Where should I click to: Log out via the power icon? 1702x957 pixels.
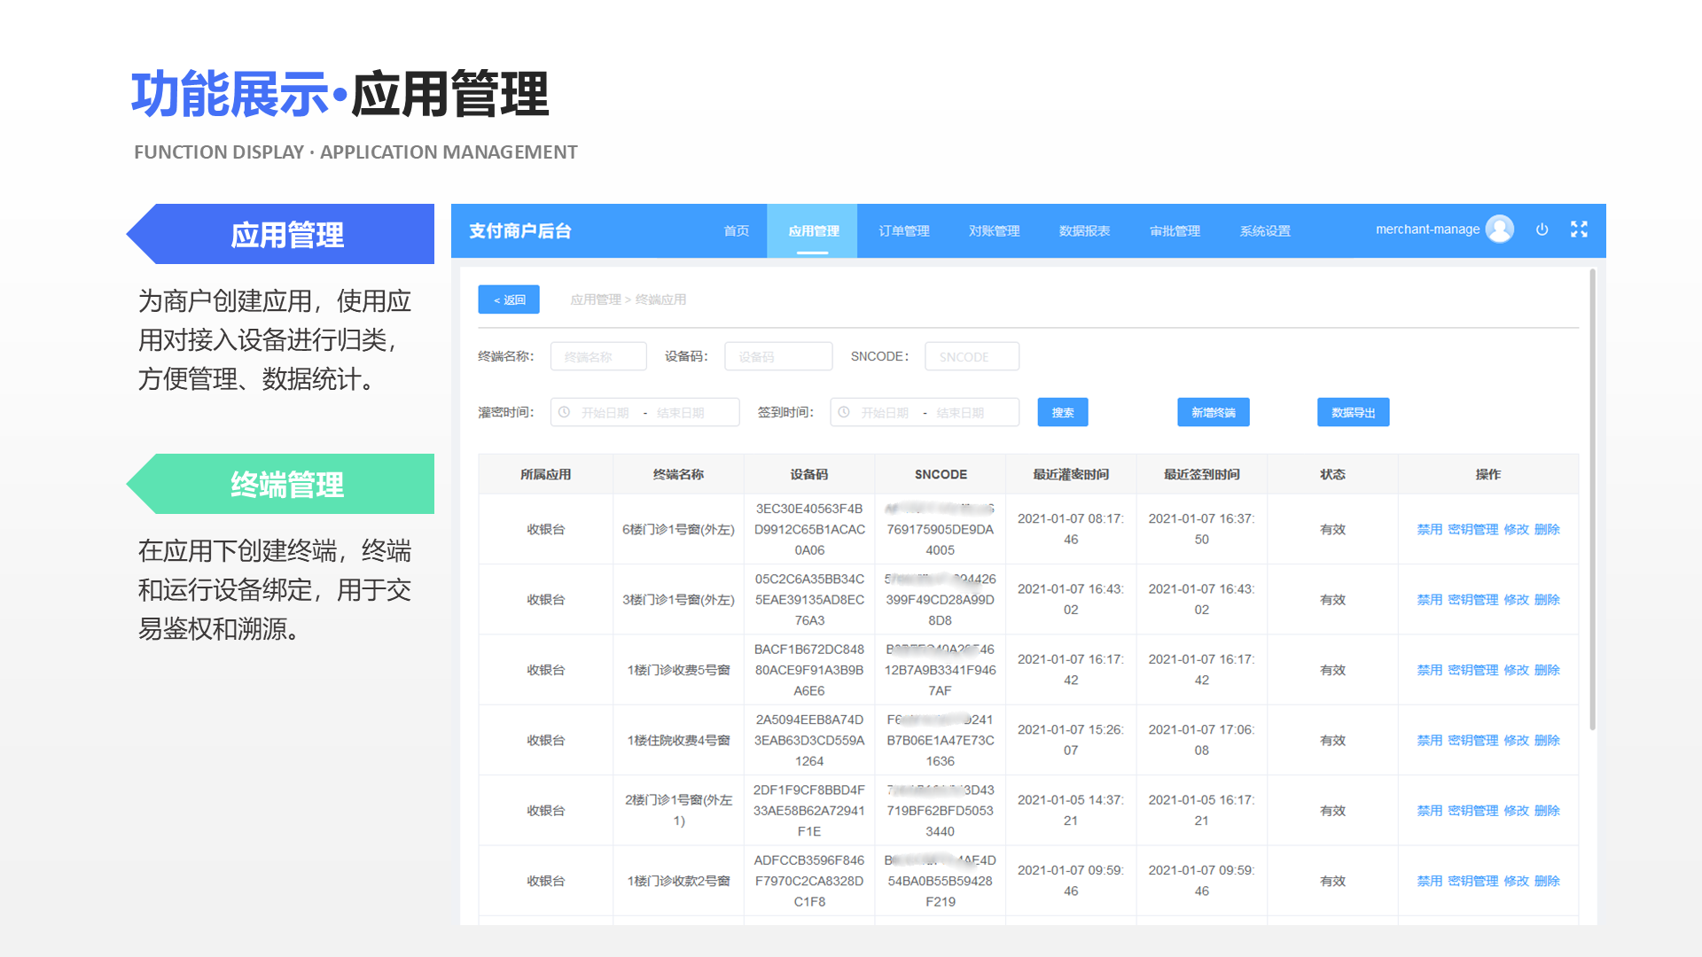coord(1542,229)
